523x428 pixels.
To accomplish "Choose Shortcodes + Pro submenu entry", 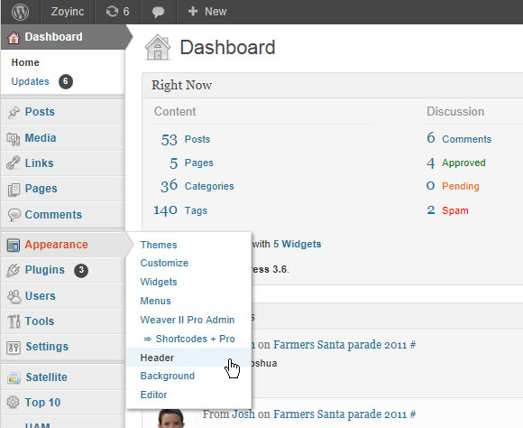I will click(x=189, y=339).
